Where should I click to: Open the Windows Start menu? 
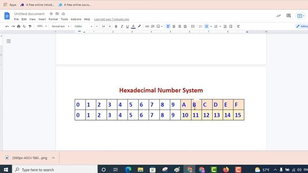tap(6, 170)
